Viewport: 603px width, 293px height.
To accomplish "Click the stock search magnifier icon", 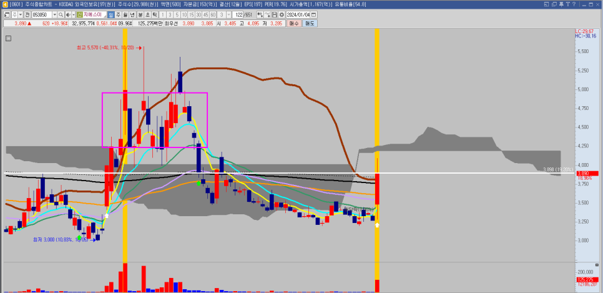I will (x=61, y=14).
